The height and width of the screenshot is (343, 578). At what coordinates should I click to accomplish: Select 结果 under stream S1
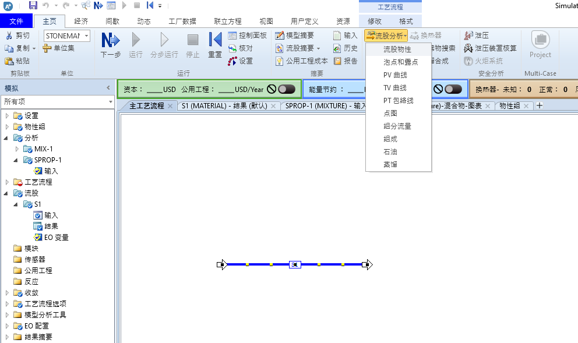tap(51, 227)
